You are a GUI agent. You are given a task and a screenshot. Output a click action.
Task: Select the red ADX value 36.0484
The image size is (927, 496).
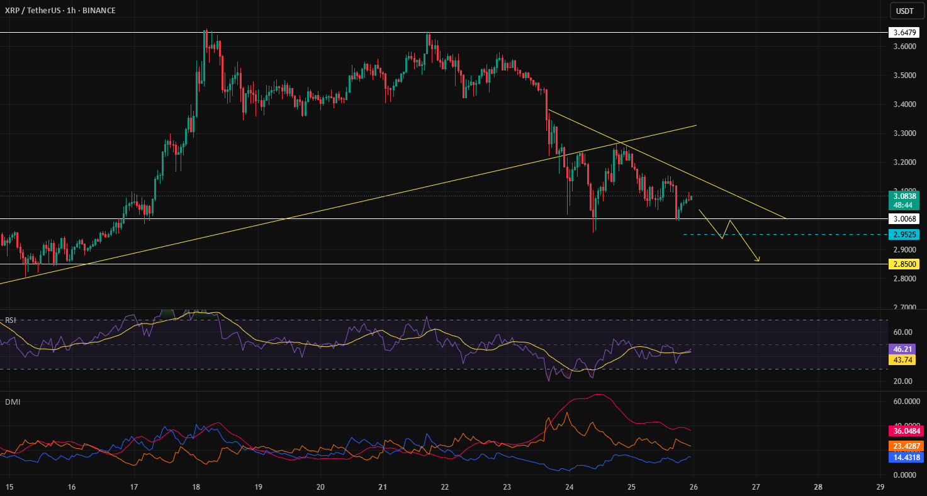(x=904, y=431)
